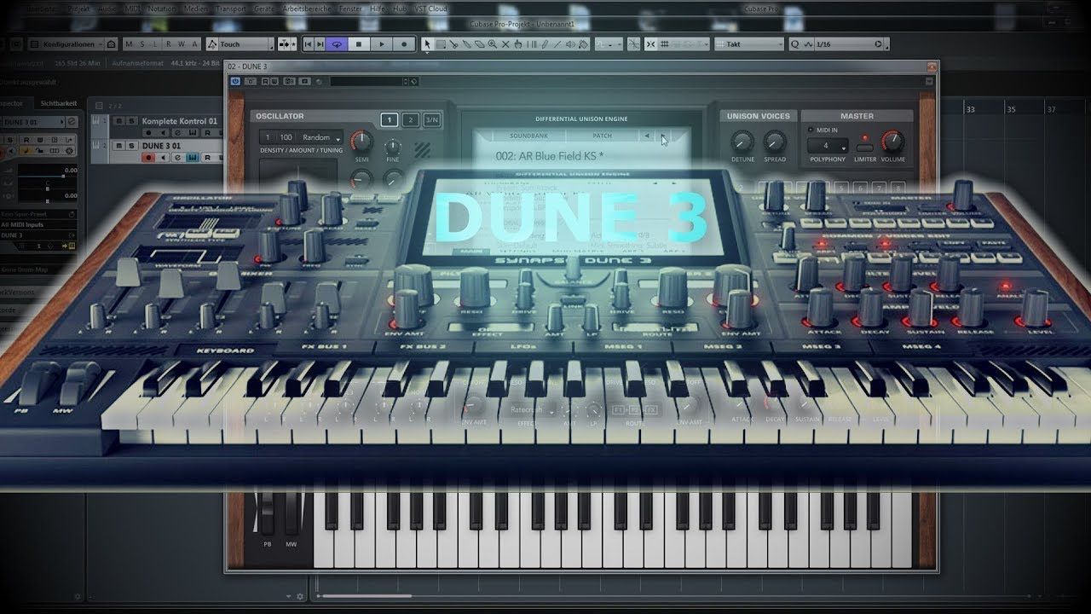Toggle the DUNE 3 plugin power button
1091x614 pixels.
tap(236, 81)
